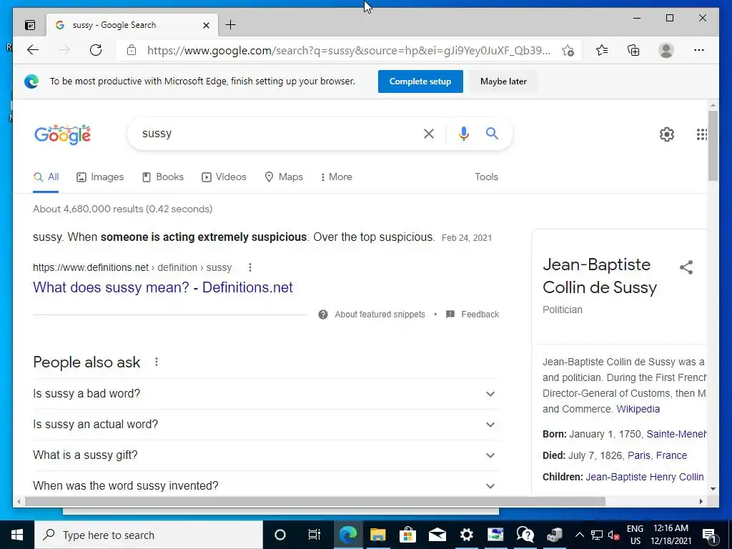Open Task View on the taskbar

[x=315, y=535]
